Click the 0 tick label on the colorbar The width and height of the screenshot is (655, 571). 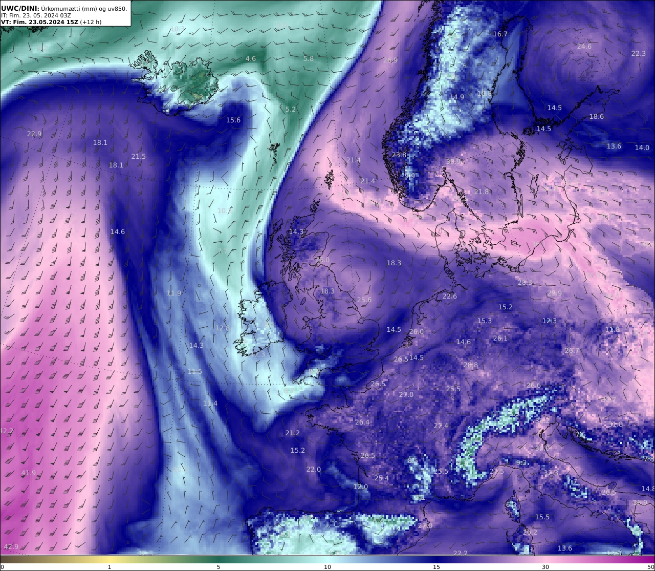2,567
